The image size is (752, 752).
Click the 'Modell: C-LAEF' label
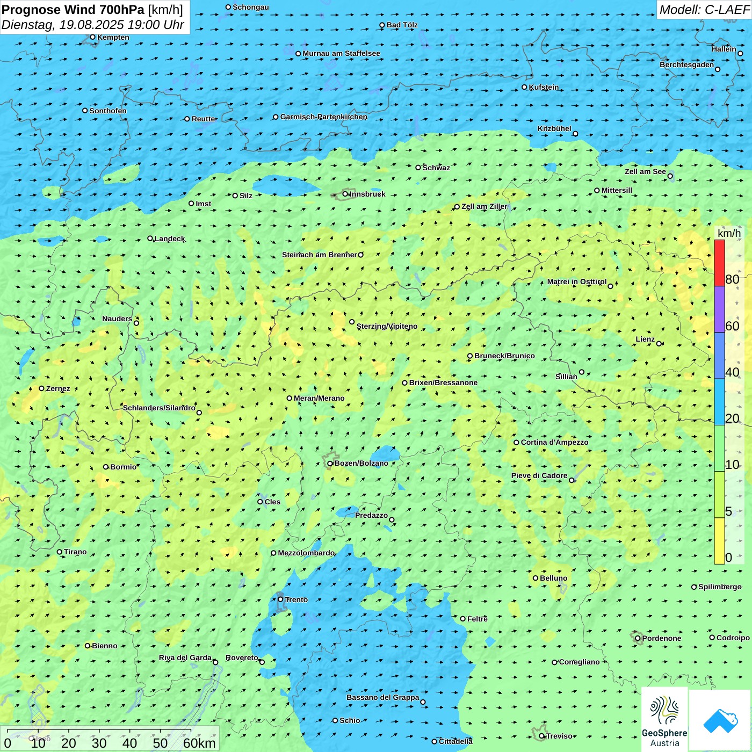pyautogui.click(x=704, y=10)
